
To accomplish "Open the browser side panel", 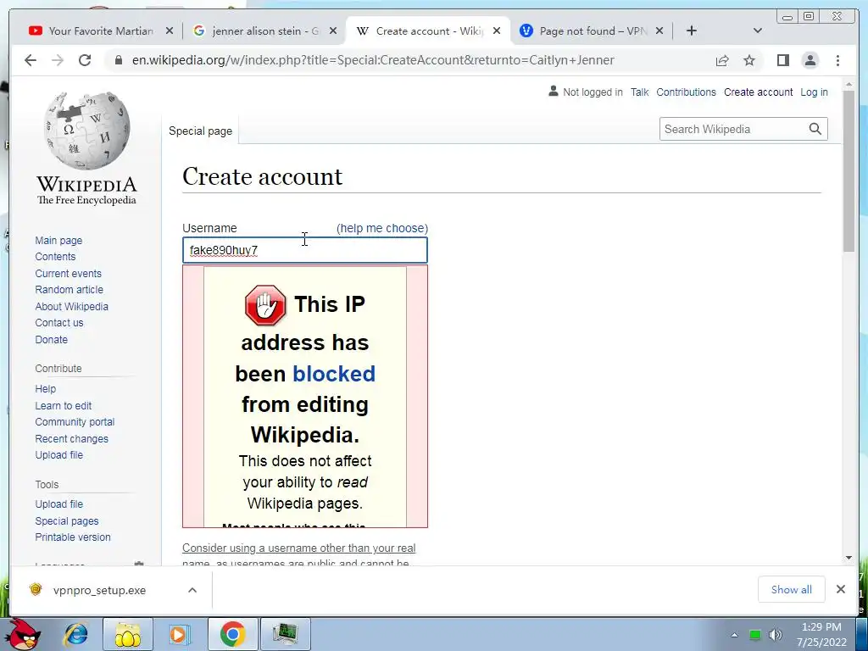I will click(x=782, y=60).
